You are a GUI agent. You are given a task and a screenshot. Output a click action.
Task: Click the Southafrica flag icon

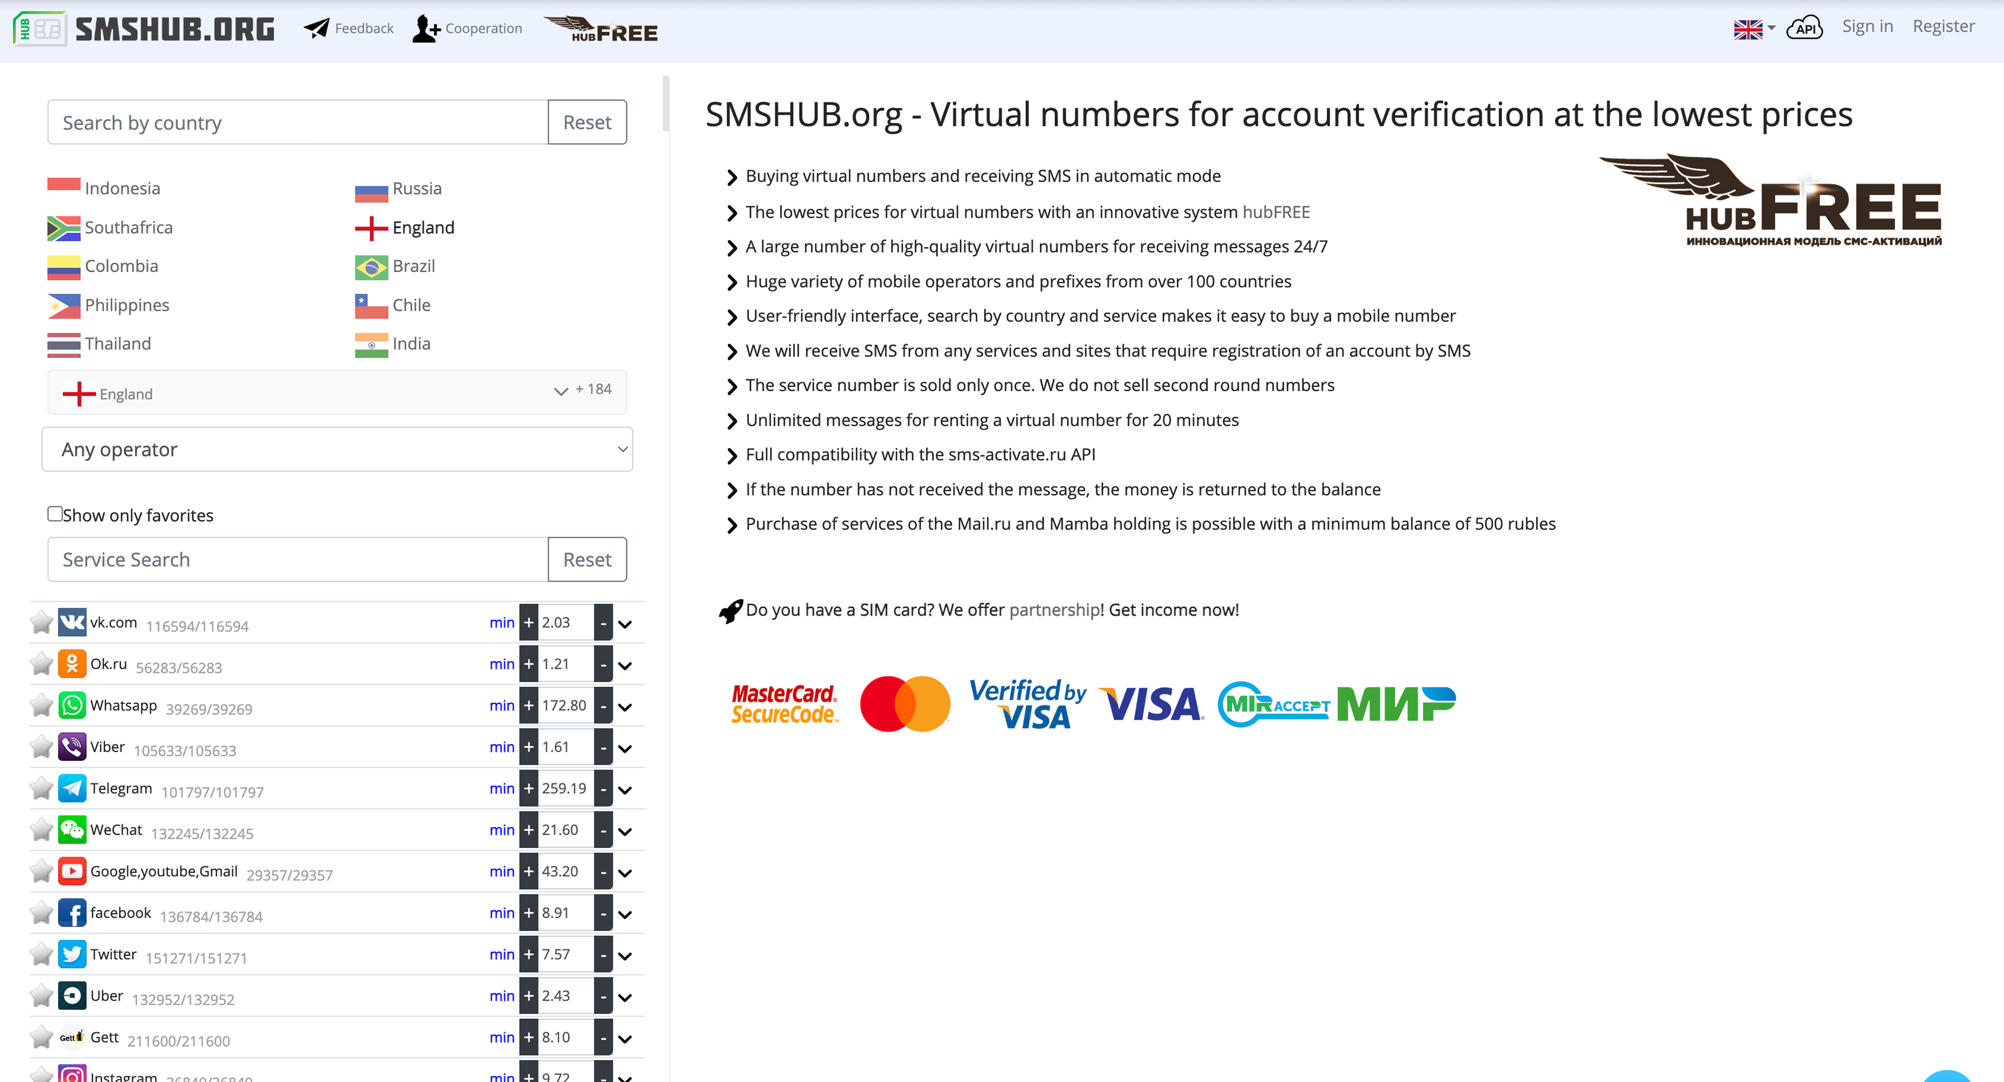coord(64,228)
